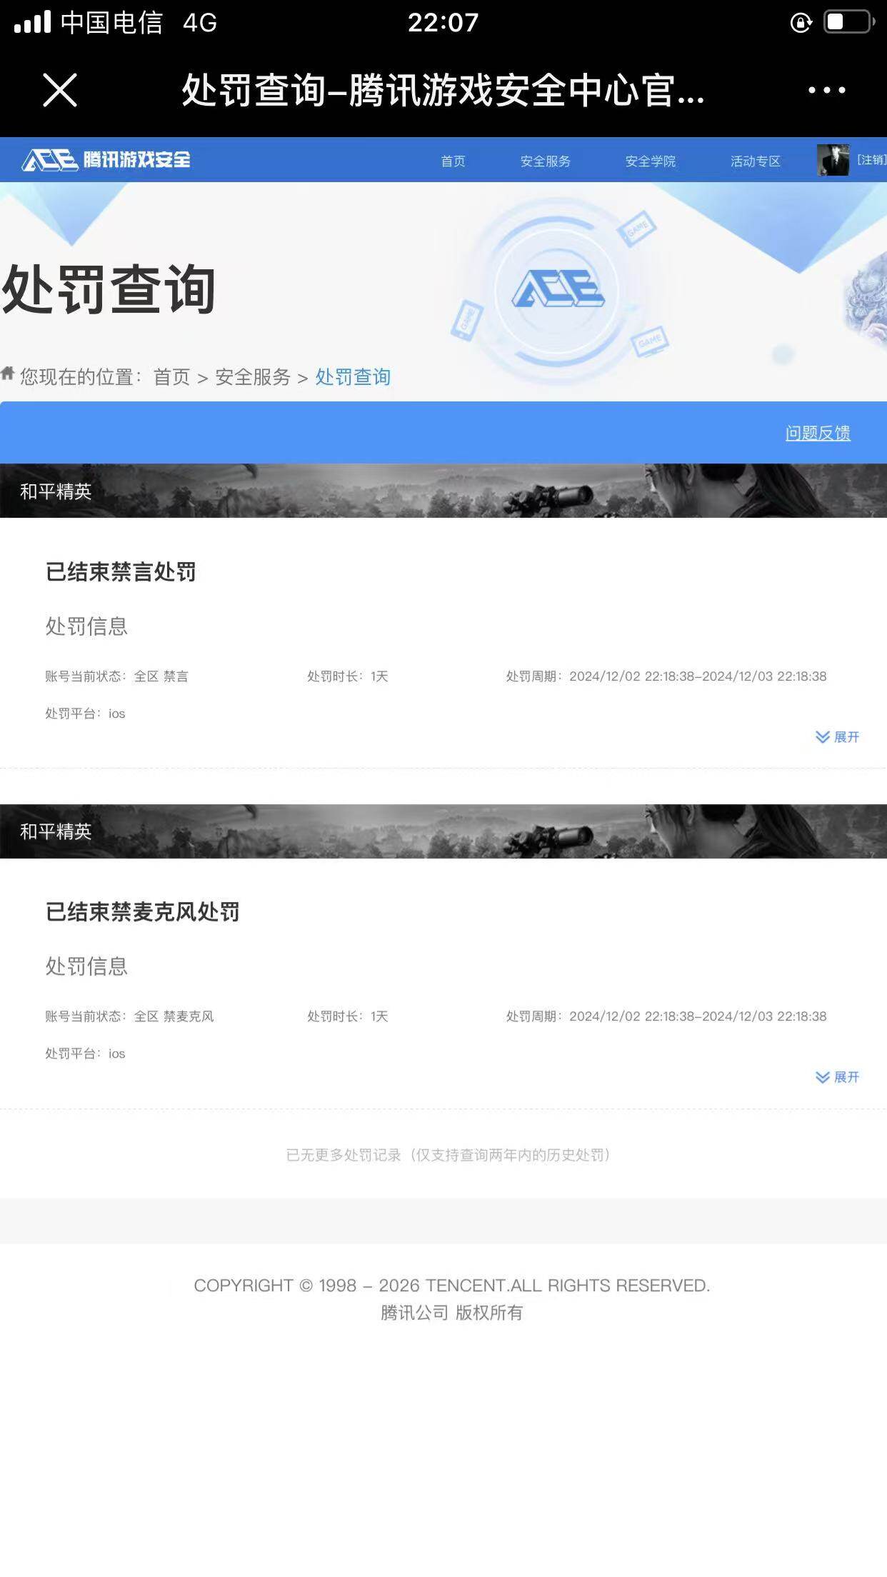The width and height of the screenshot is (887, 1577).
Task: Click the large 处罚查询 page title
Action: (x=109, y=289)
